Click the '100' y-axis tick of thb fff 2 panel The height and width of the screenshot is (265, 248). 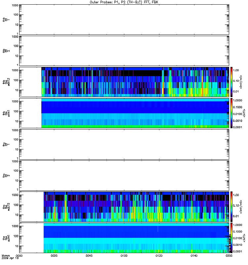click(16, 46)
